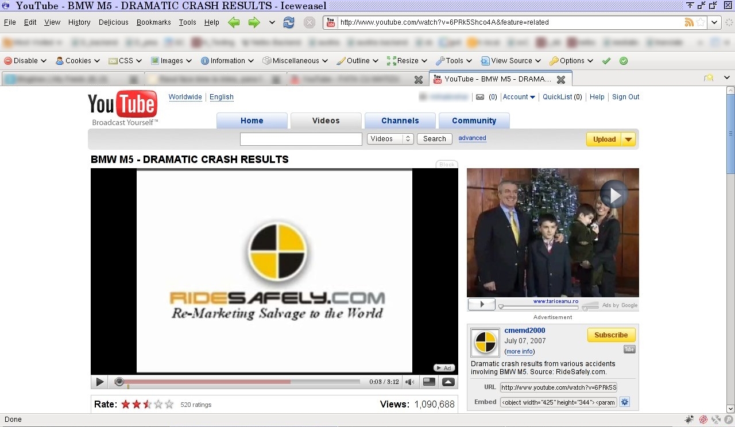Go forward with the green right arrow
The height and width of the screenshot is (427, 735).
(x=254, y=22)
